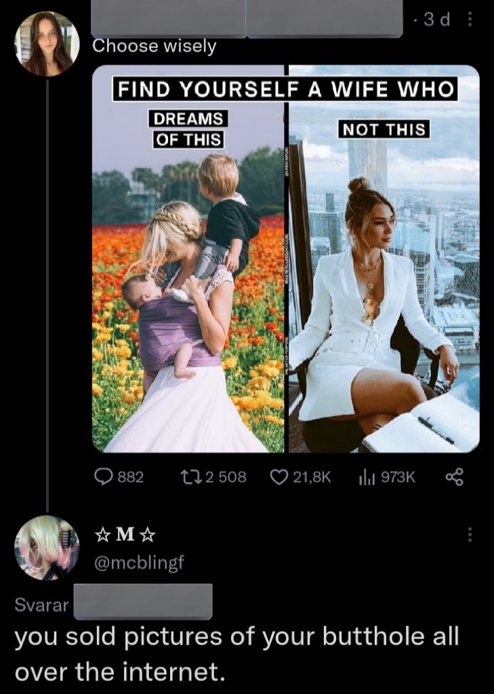
Task: Click the redacted username after Svarar
Action: click(x=142, y=602)
